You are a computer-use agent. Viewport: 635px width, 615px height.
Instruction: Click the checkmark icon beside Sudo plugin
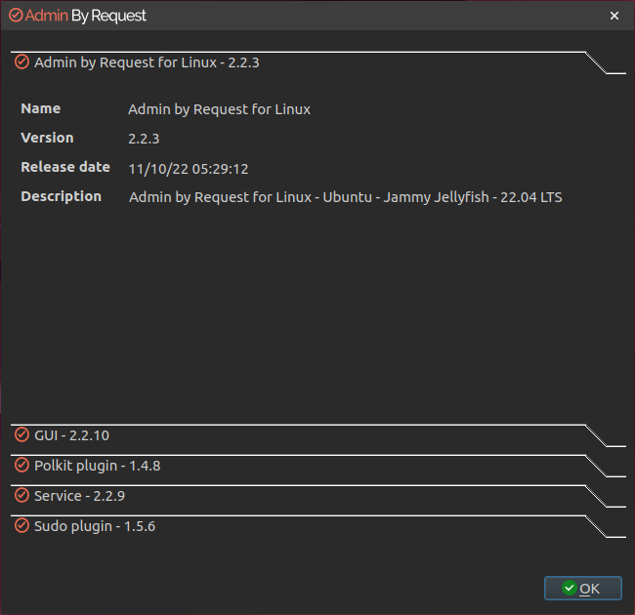tap(21, 525)
